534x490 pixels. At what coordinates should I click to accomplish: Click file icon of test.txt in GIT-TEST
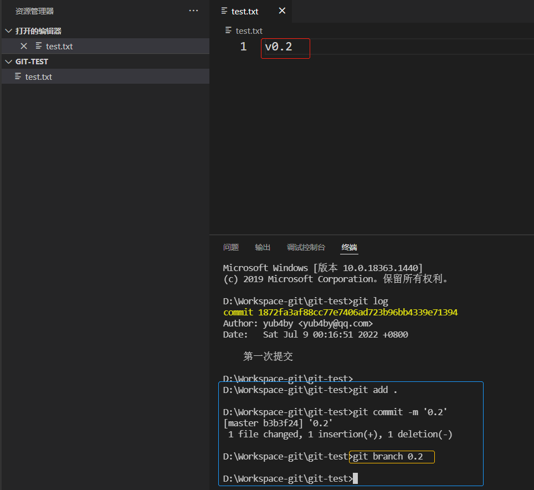[18, 76]
